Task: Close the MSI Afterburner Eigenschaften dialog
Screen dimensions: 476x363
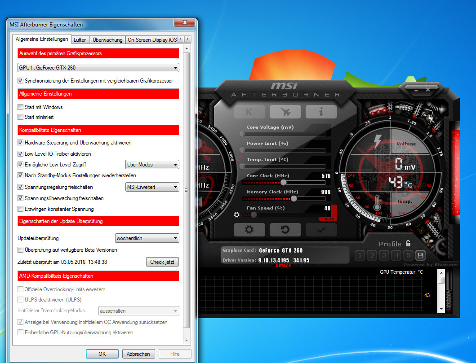Action: (185, 22)
